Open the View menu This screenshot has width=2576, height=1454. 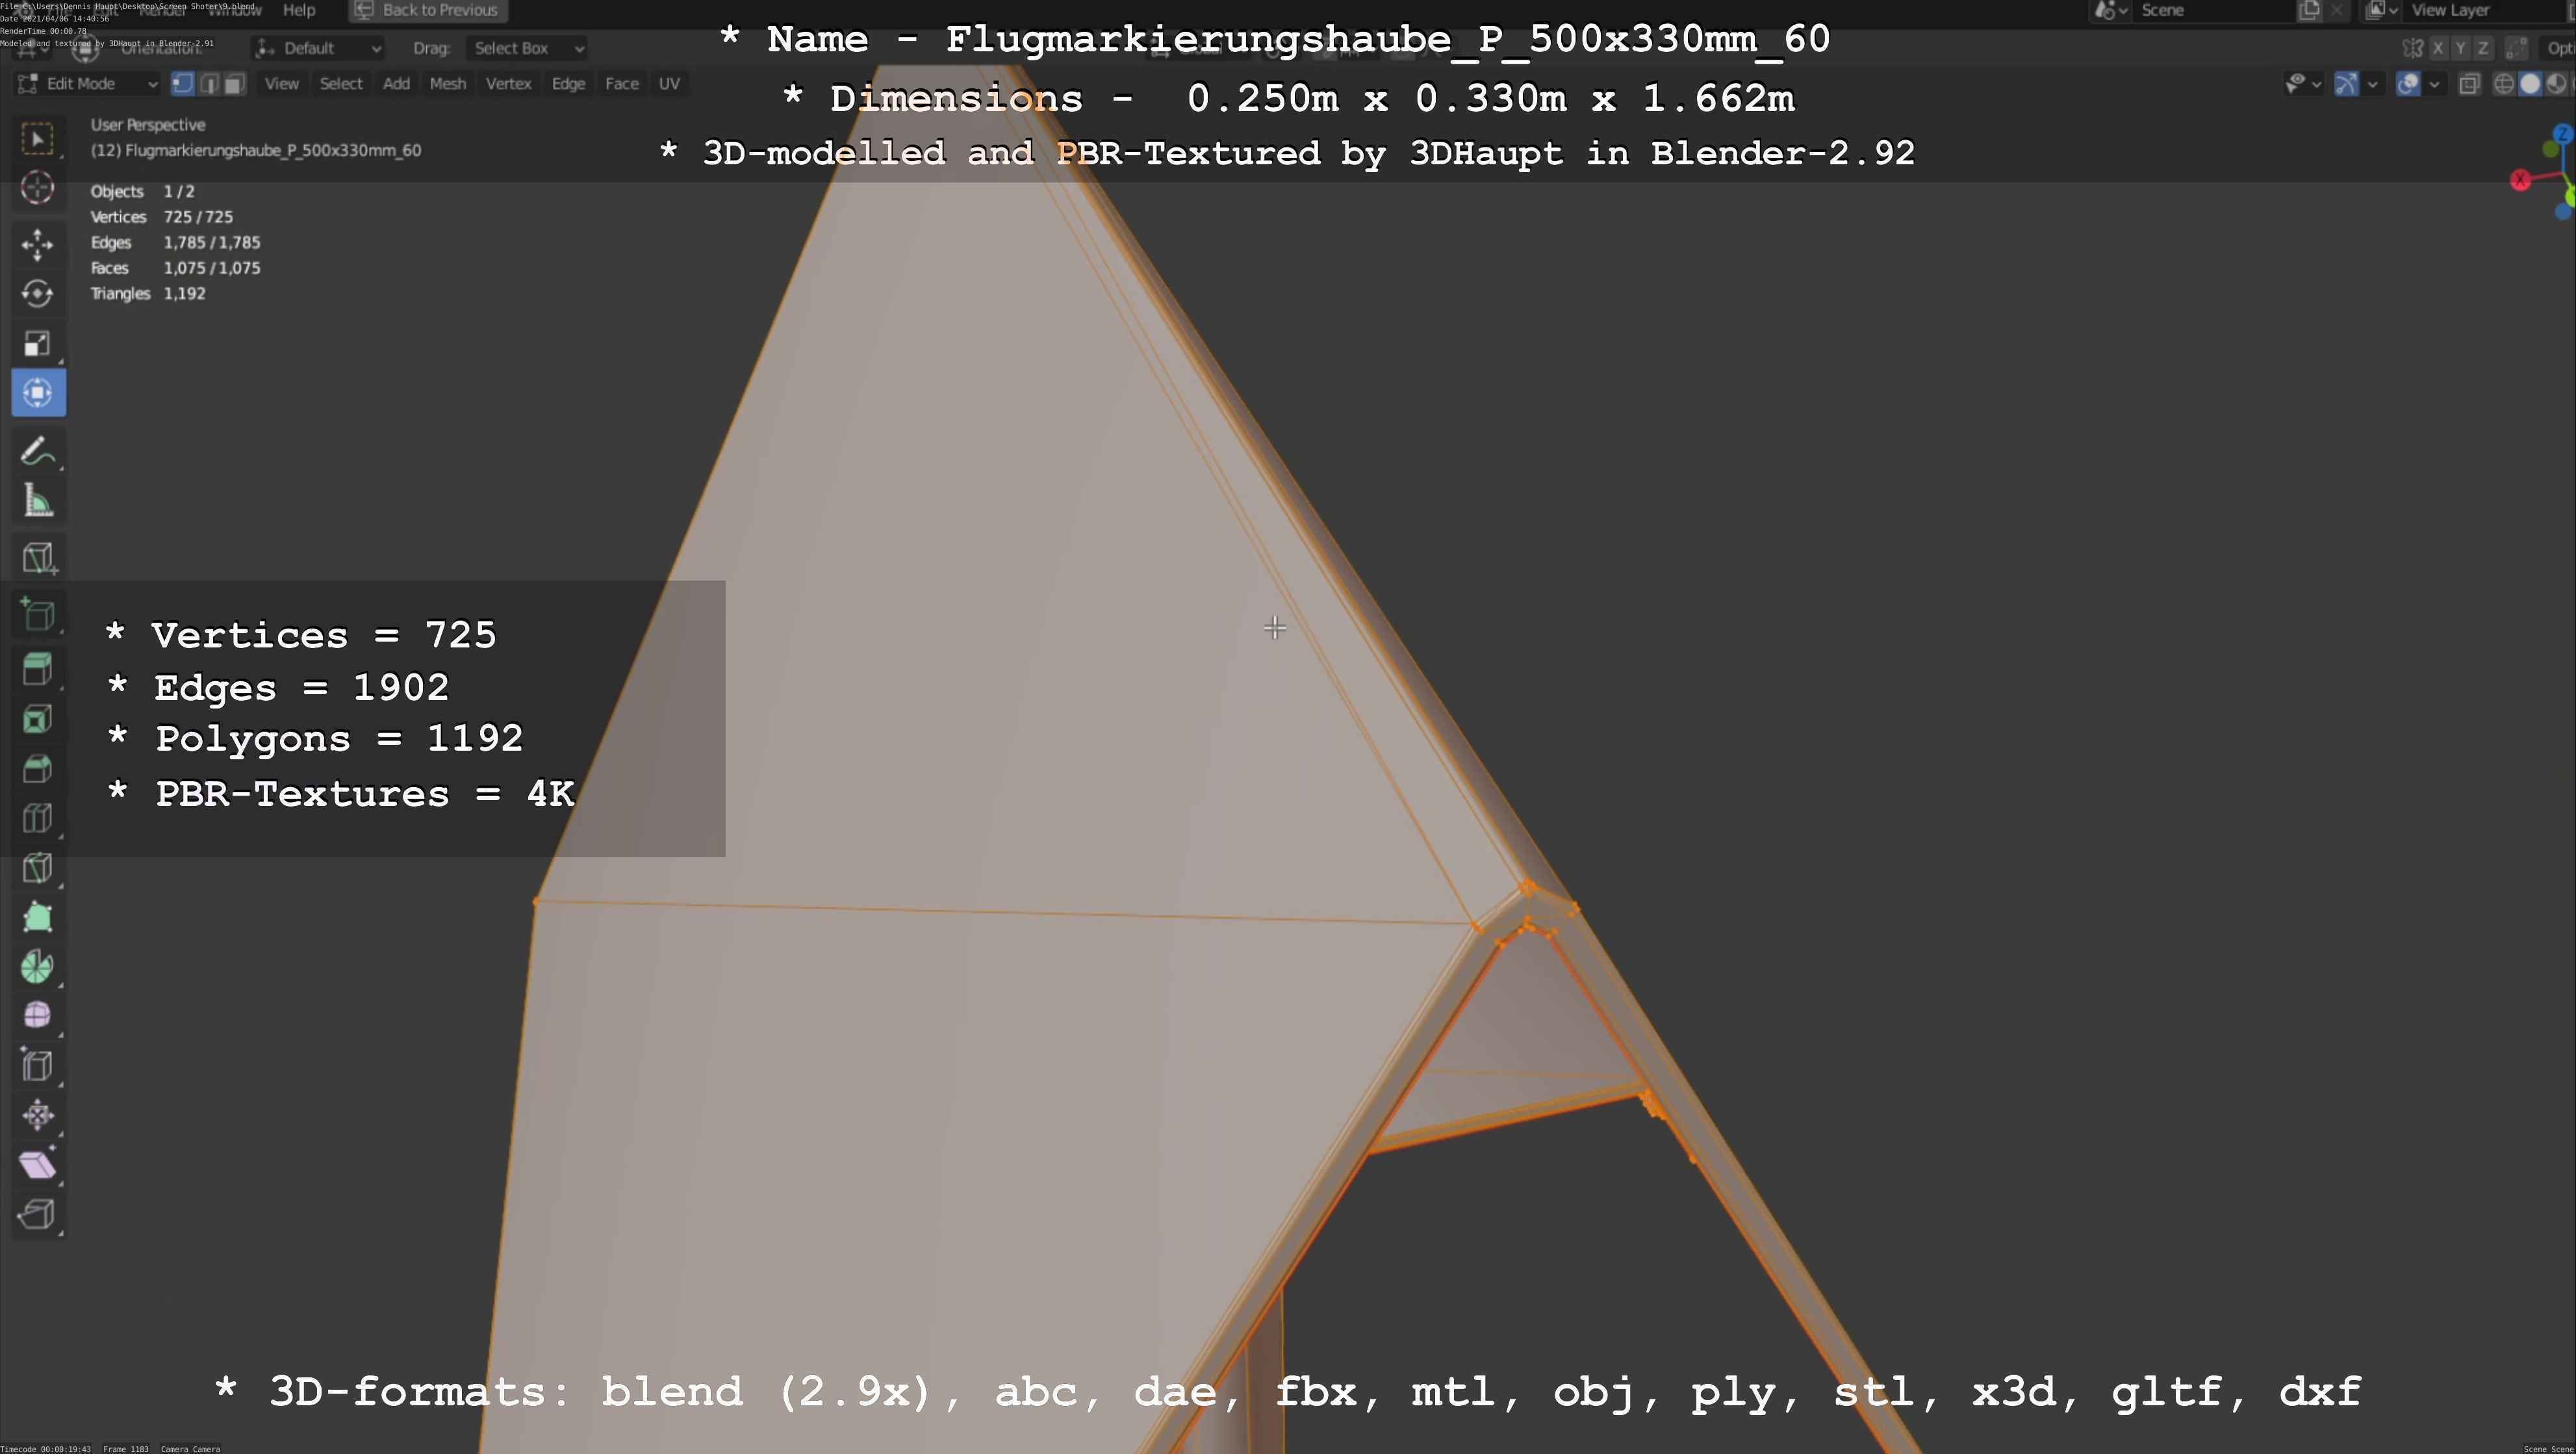coord(281,84)
